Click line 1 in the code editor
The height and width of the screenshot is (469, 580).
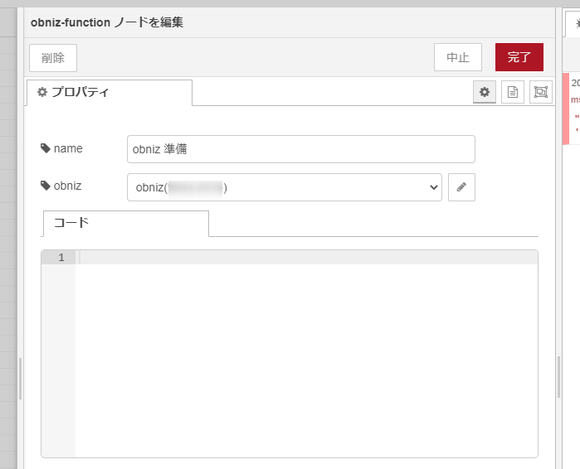click(x=307, y=258)
